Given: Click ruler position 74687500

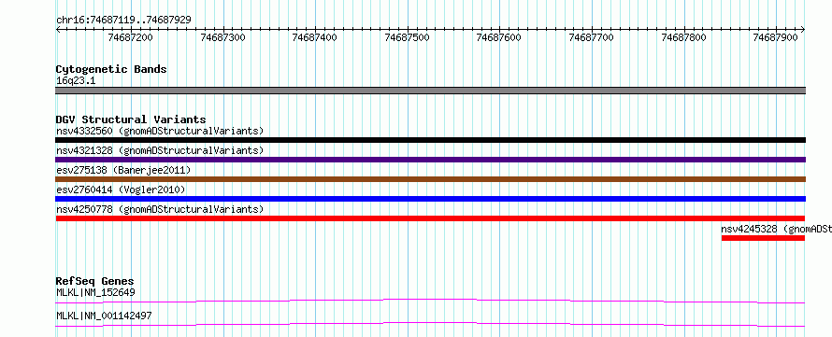Looking at the screenshot, I should 407,37.
